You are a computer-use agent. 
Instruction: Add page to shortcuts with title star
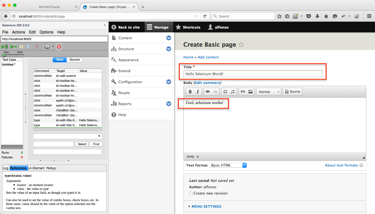(241, 45)
